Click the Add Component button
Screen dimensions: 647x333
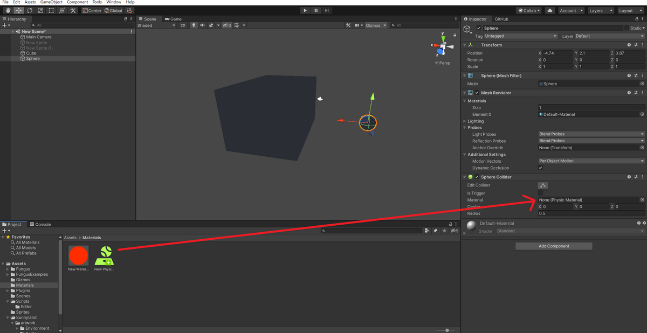click(554, 246)
